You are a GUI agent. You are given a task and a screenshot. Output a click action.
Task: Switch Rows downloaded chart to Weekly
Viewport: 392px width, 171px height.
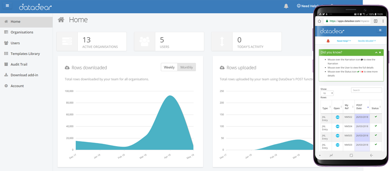click(x=169, y=67)
